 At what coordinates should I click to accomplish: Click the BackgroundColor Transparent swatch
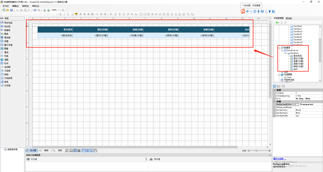[297, 104]
